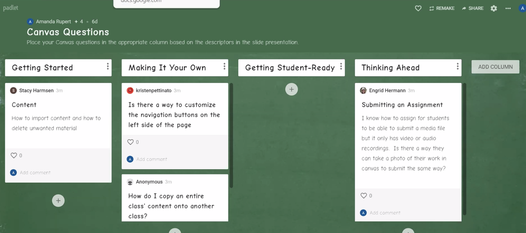Image resolution: width=526 pixels, height=233 pixels.
Task: Like Stacy Harmsen's Content post
Action: point(14,155)
